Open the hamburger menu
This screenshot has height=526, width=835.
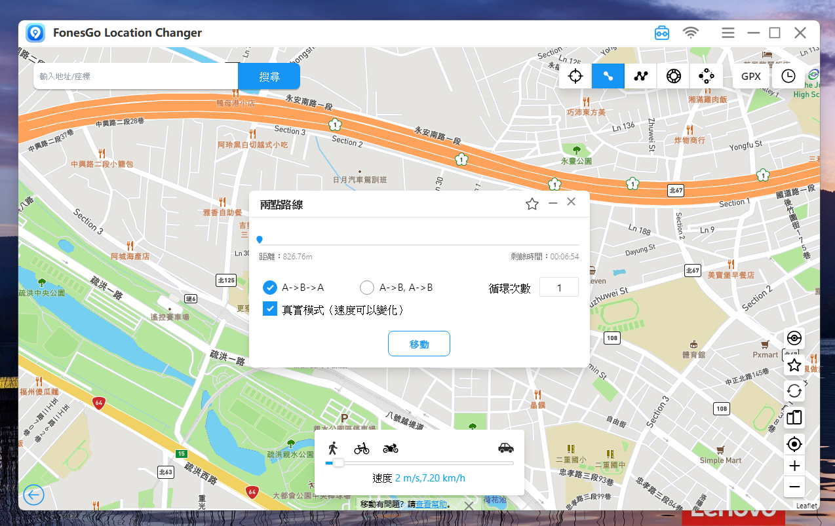click(728, 33)
